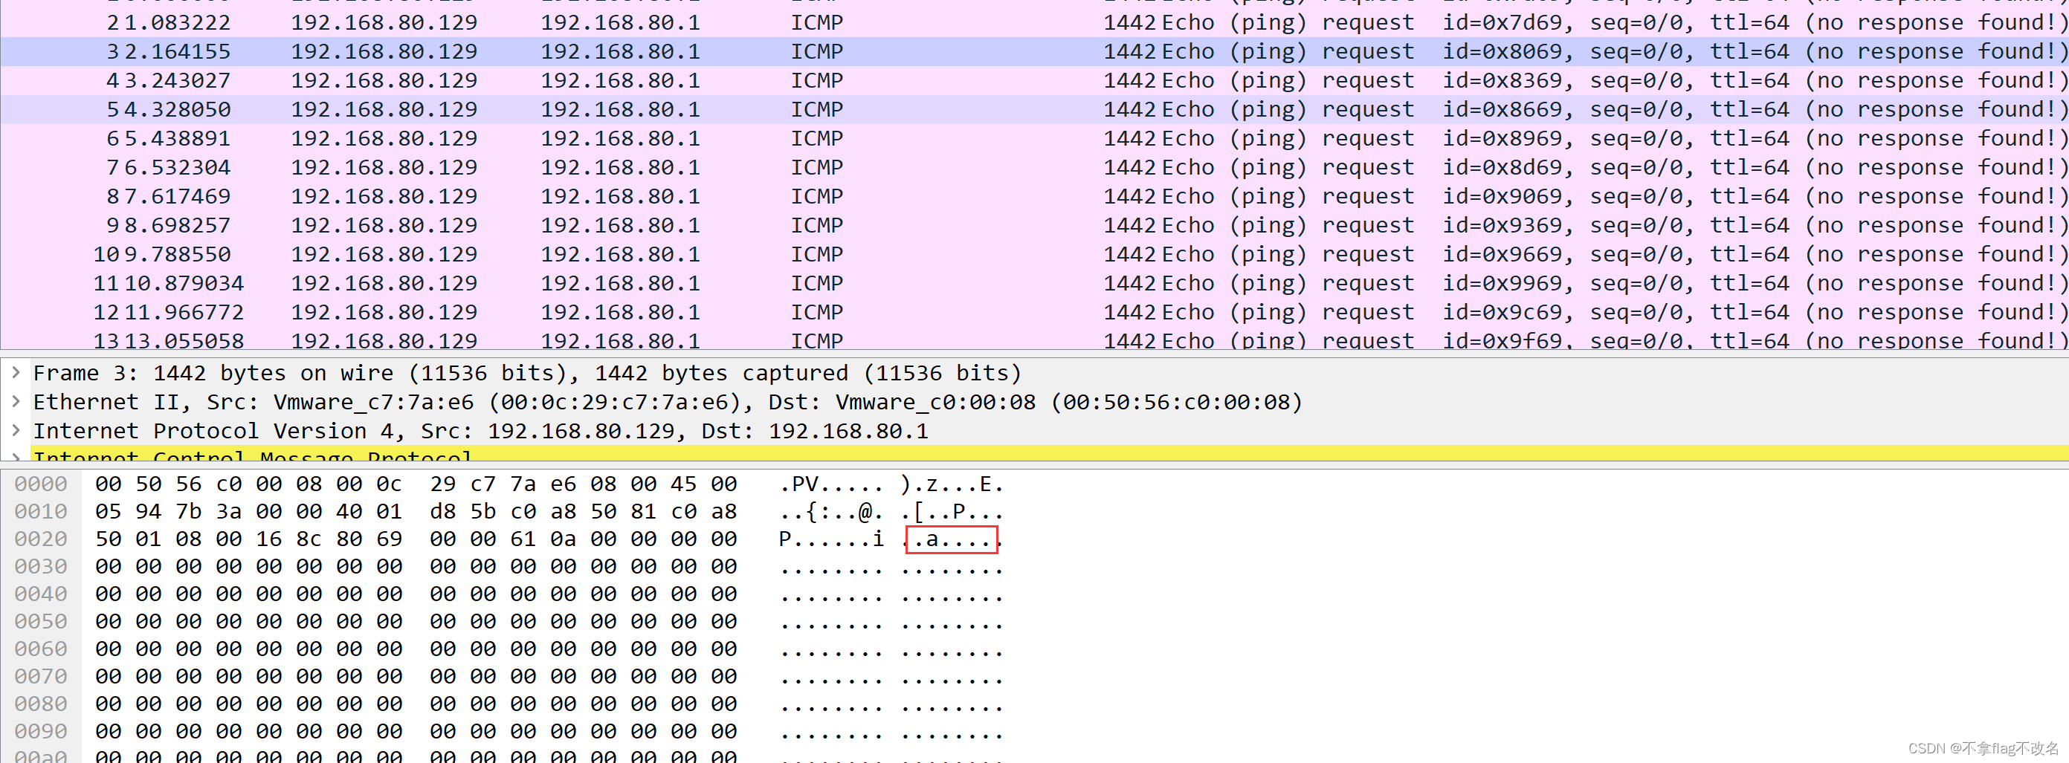Click the red-highlighted hex bytes
The image size is (2069, 763).
951,539
